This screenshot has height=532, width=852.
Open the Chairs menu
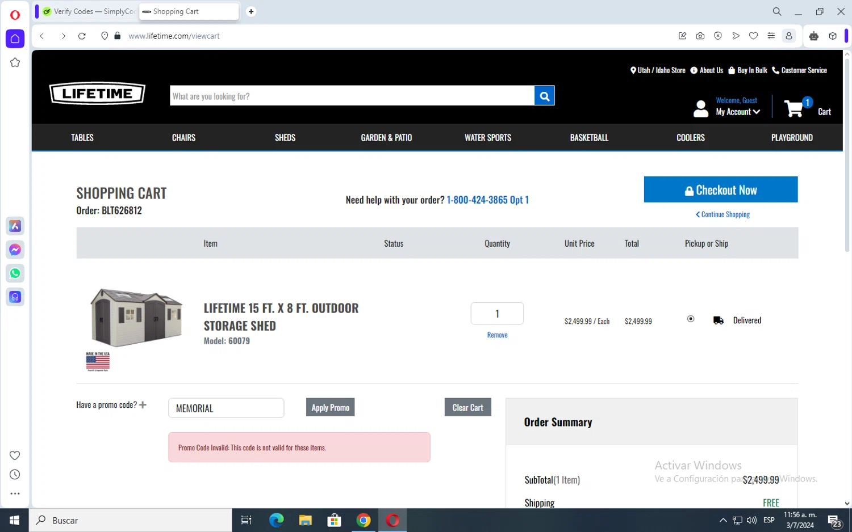tap(183, 138)
